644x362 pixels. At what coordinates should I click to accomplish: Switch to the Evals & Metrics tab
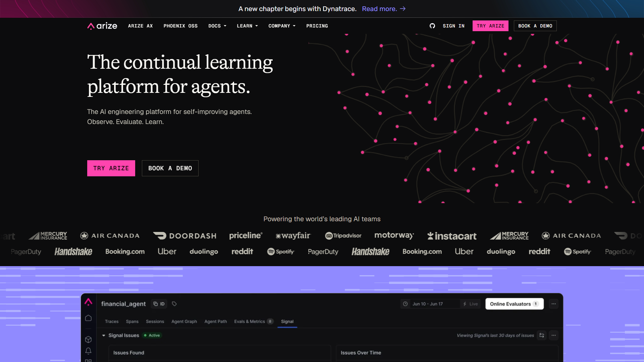click(254, 321)
